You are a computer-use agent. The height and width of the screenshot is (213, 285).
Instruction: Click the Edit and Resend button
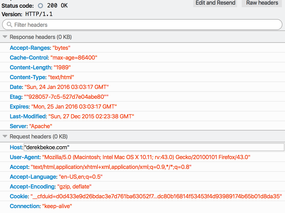click(x=215, y=3)
